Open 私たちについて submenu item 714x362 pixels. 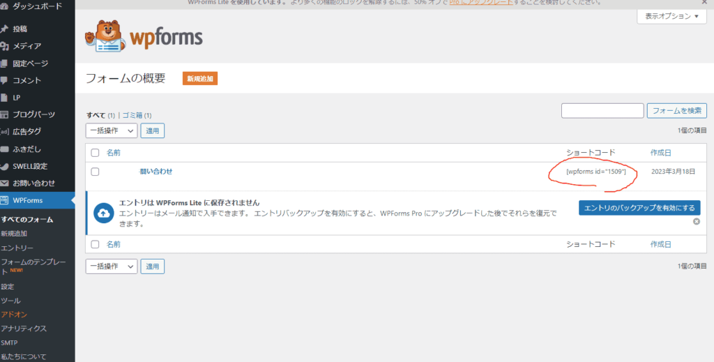coord(24,356)
